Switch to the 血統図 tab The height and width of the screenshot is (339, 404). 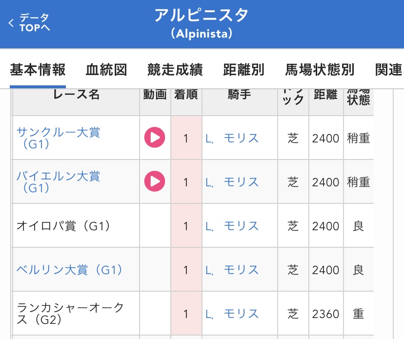pos(106,70)
